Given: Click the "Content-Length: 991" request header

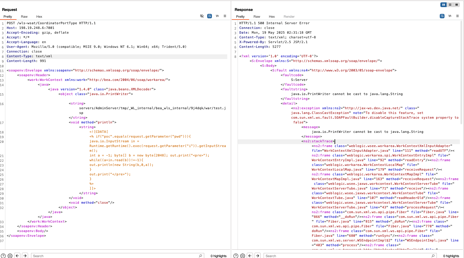Looking at the screenshot, I should coord(26,61).
